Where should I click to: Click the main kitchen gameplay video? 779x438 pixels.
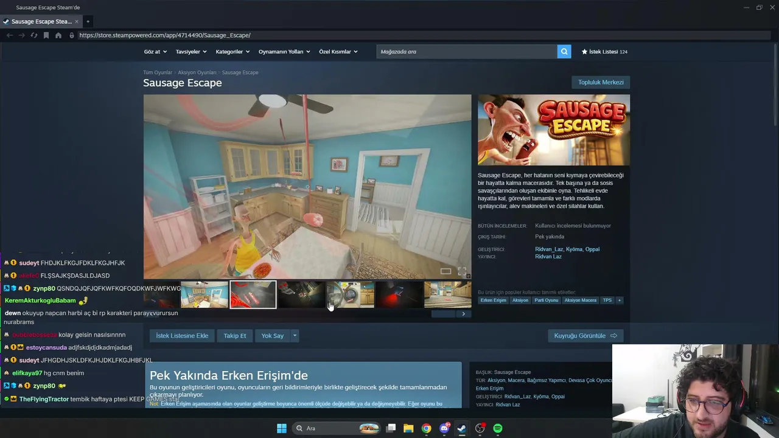[307, 187]
